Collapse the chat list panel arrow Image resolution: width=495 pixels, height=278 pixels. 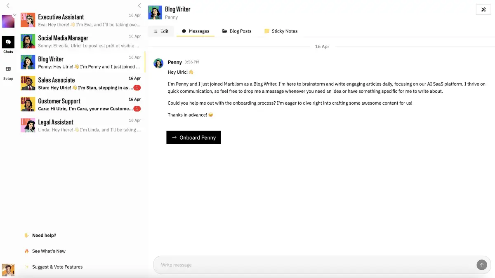click(139, 6)
